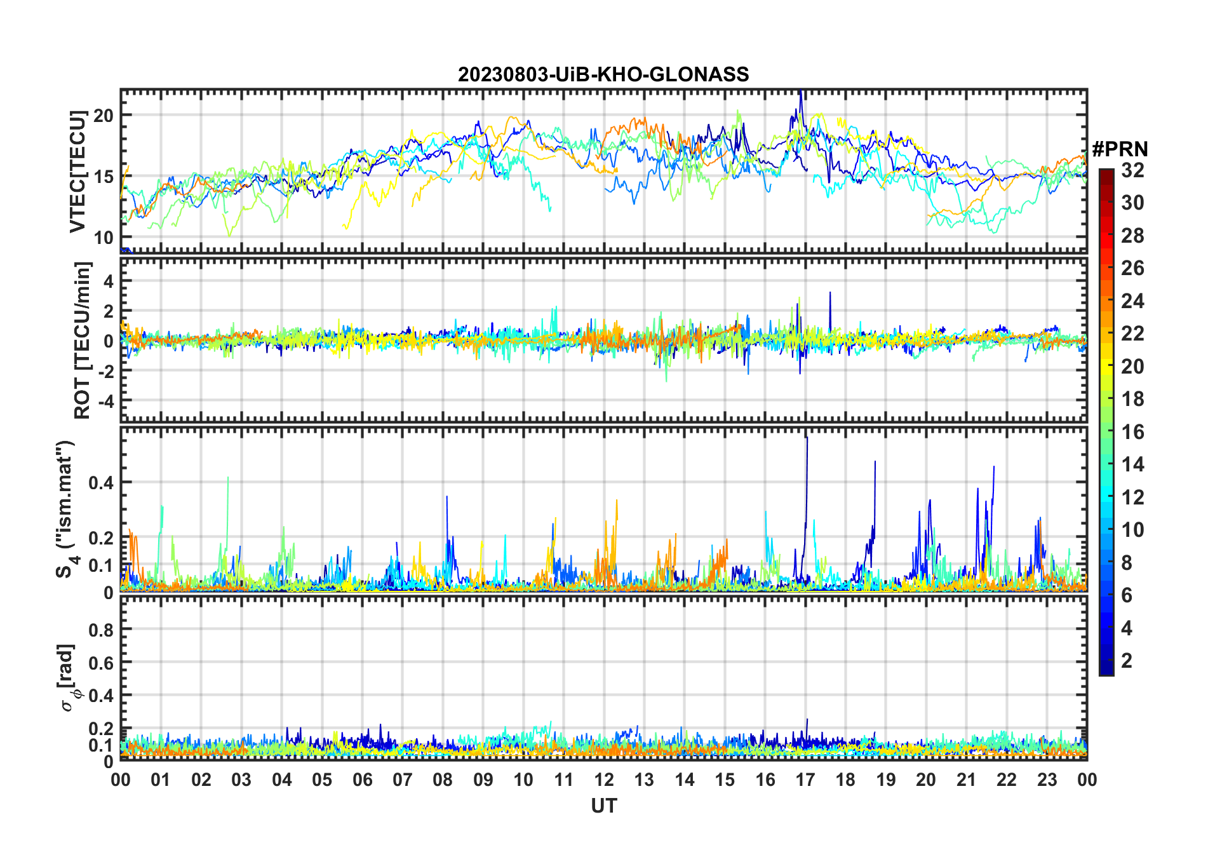Image resolution: width=1208 pixels, height=845 pixels.
Task: Click the S4 axis tick label "0.4"
Action: 101,483
